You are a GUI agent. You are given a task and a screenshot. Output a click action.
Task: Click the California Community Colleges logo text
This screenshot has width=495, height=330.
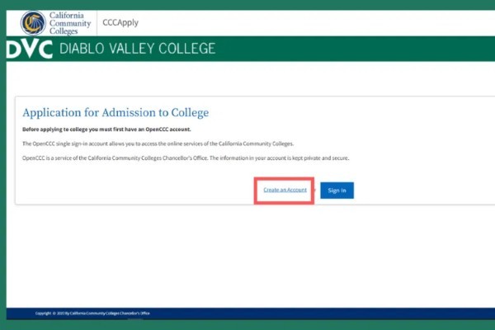pos(67,22)
